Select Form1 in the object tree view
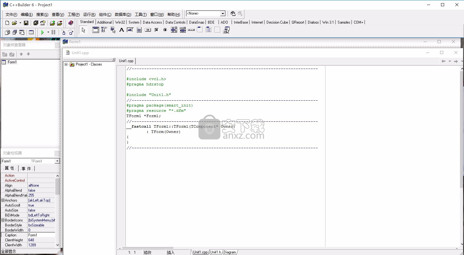The width and height of the screenshot is (464, 255). coord(12,62)
